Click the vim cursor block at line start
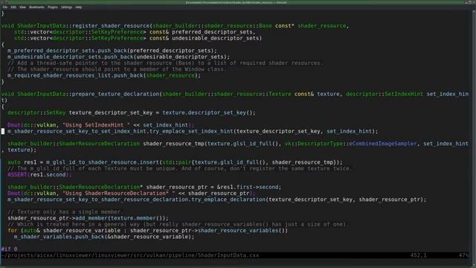Viewport: 476px width, 268px height. [x=3, y=131]
